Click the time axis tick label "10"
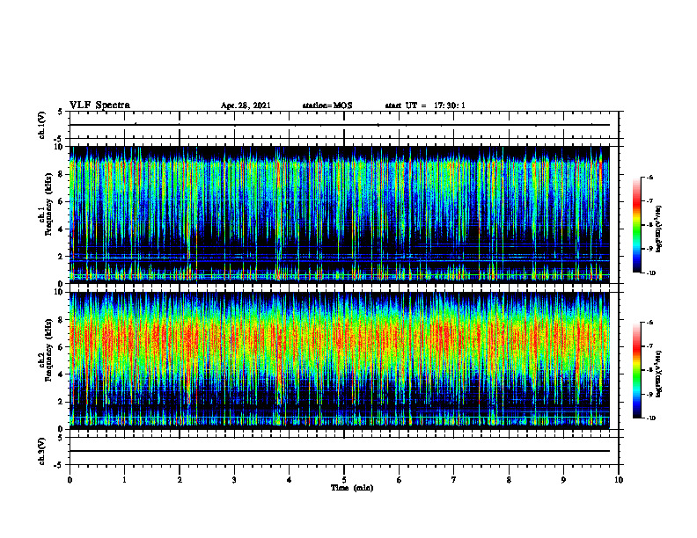The image size is (697, 538). [x=619, y=480]
